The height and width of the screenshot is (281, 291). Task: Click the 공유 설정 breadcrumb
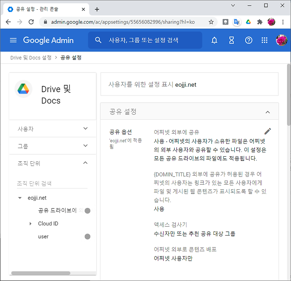tap(71, 58)
